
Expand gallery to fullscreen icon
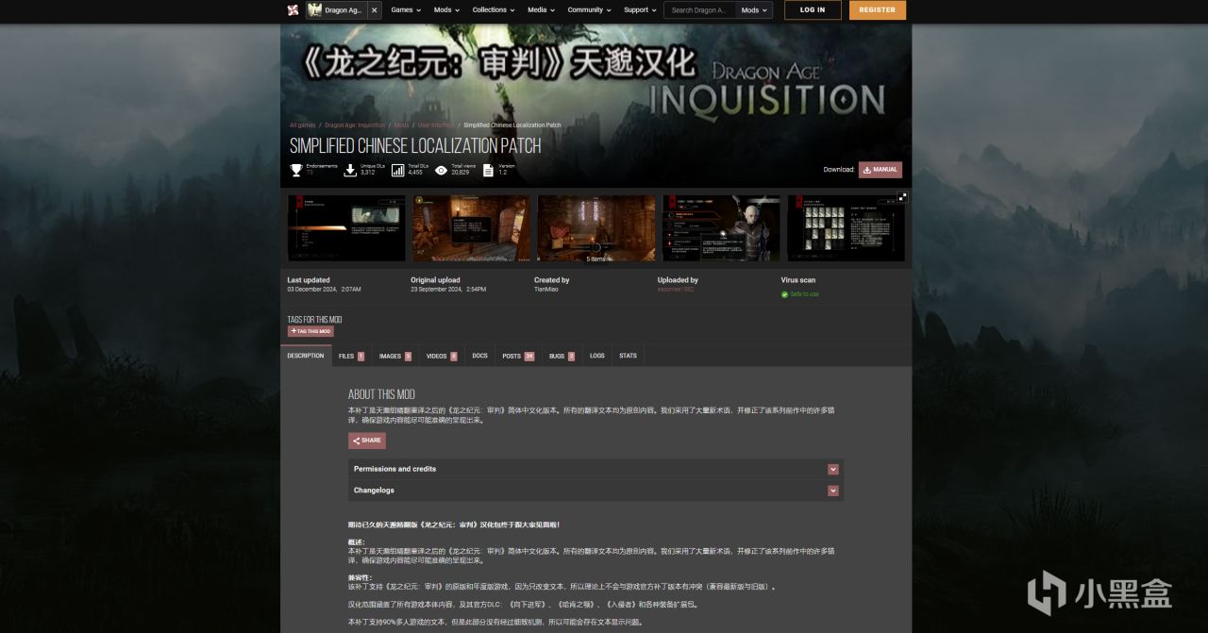(x=902, y=196)
